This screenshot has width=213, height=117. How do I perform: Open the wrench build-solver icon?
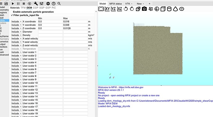[35, 4]
